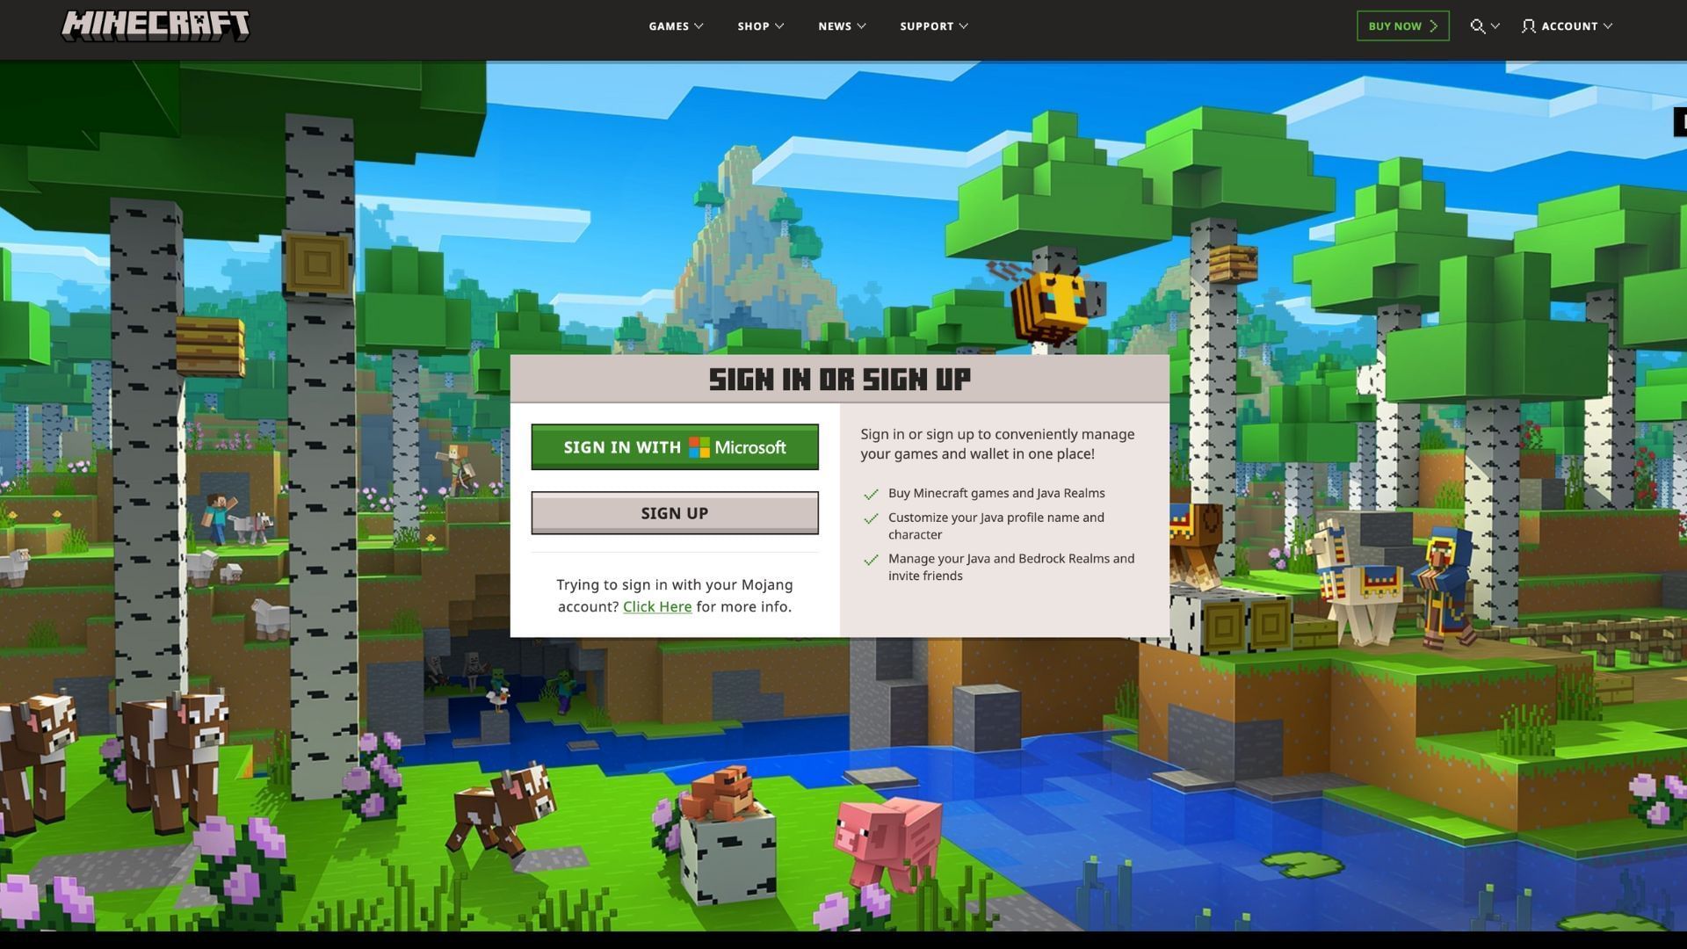Open the Shop menu

coord(761,26)
